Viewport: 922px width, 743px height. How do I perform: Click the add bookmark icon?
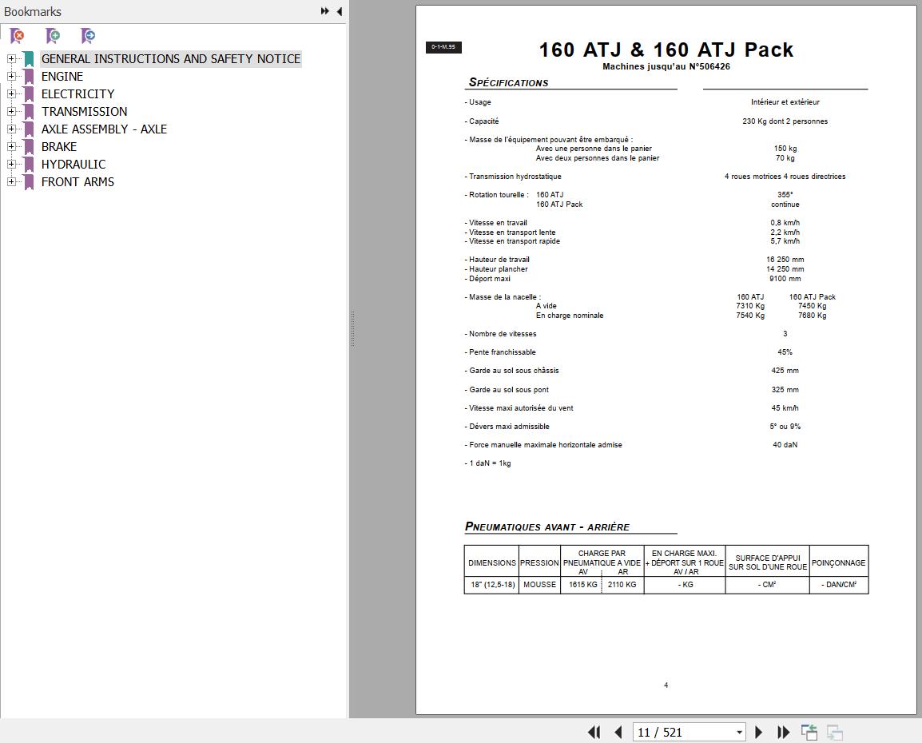[53, 36]
